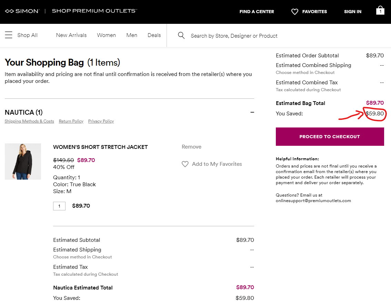Open the Deals menu
Screen dimensions: 391x304
click(x=154, y=35)
